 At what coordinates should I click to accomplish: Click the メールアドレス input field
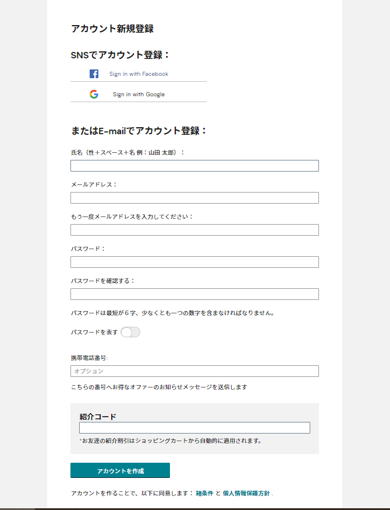click(x=194, y=198)
